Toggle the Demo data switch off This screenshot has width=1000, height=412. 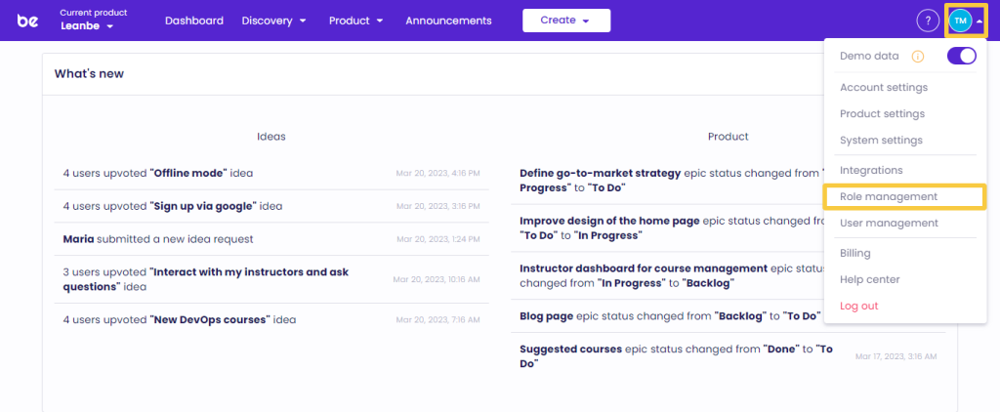coord(961,57)
